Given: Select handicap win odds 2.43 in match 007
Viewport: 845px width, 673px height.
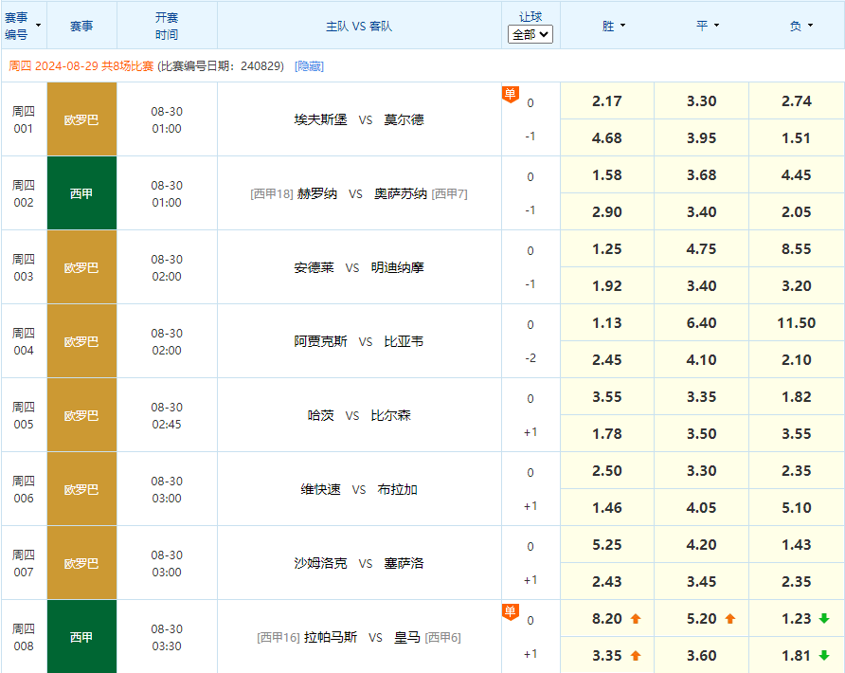Looking at the screenshot, I should [607, 581].
